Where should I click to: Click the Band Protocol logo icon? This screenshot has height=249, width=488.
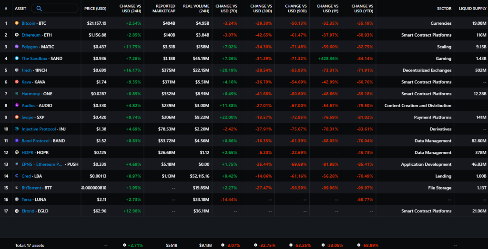coord(17,141)
